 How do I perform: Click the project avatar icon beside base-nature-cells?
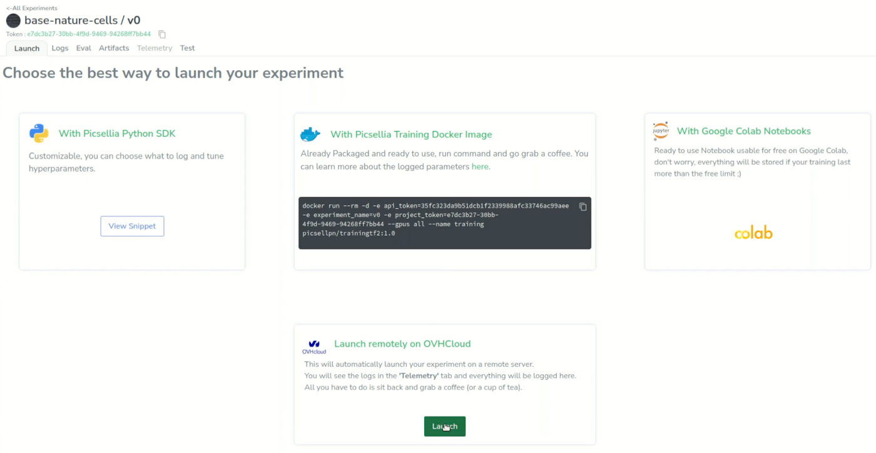13,21
